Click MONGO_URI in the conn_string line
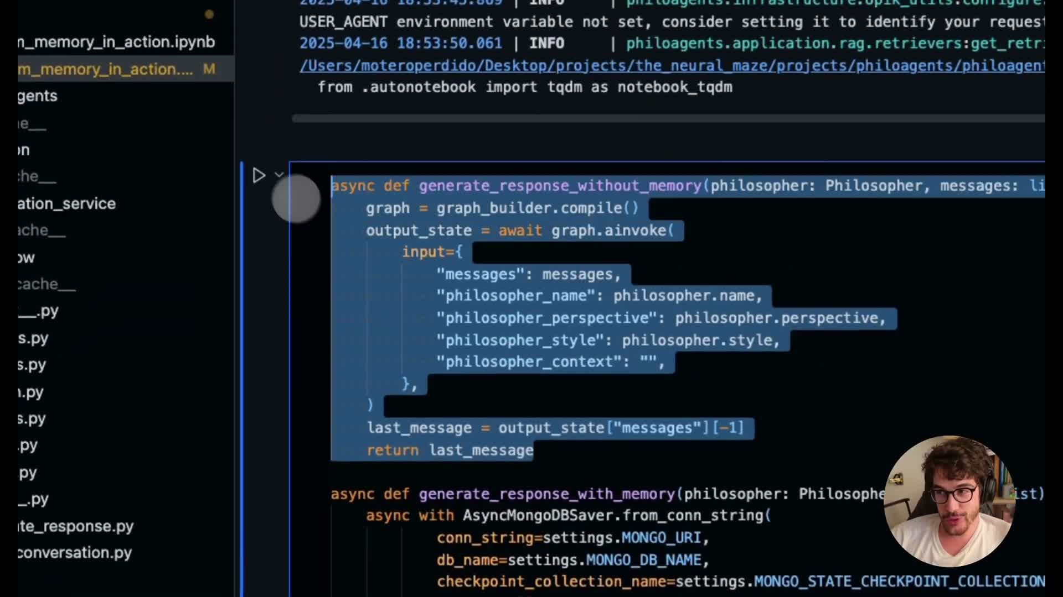This screenshot has height=597, width=1063. (661, 538)
